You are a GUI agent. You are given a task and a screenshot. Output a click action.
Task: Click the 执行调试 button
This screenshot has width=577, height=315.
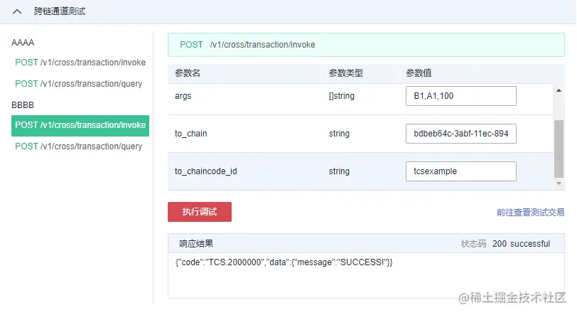(x=200, y=212)
